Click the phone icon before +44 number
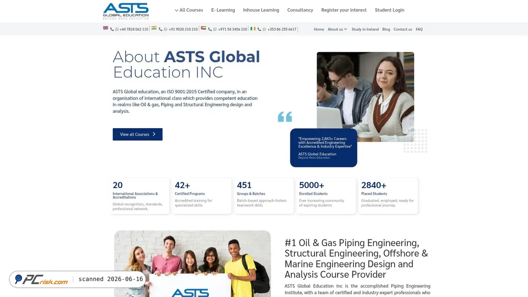 112,29
